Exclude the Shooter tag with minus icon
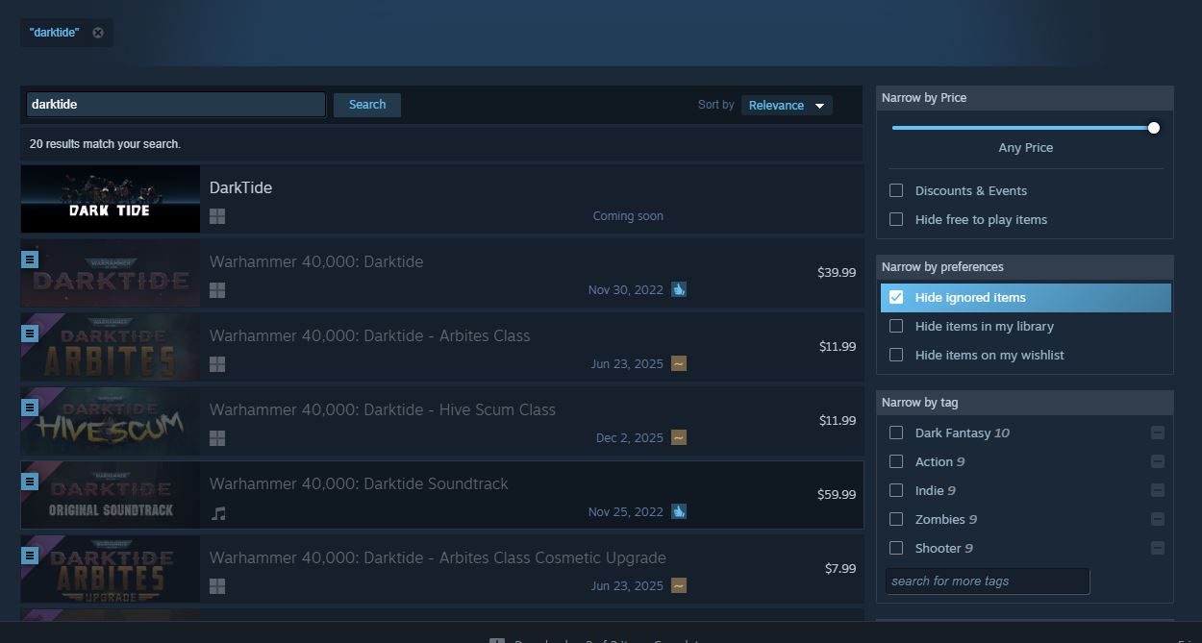1202x643 pixels. tap(1158, 548)
